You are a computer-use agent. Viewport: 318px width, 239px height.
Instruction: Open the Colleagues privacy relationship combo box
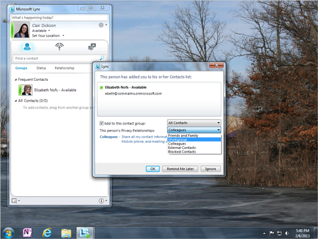pyautogui.click(x=194, y=130)
